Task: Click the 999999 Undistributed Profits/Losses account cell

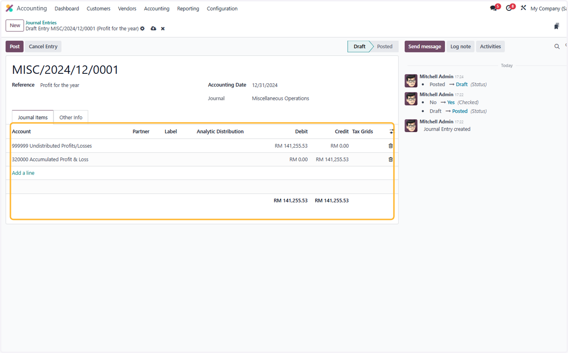Action: tap(52, 146)
